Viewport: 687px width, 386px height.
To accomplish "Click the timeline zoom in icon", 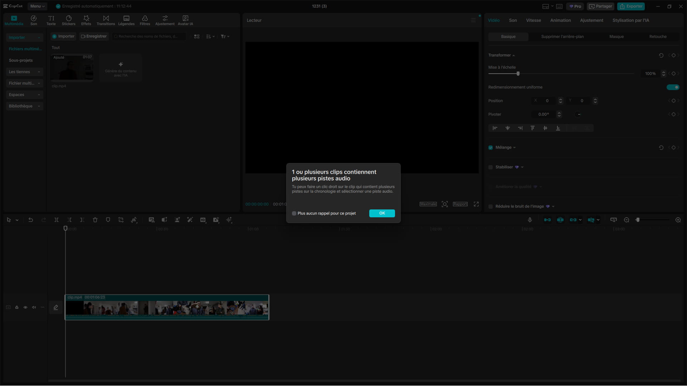I will [x=678, y=220].
